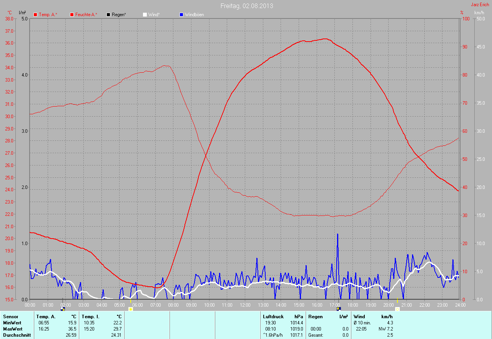Click the average temperature value 26.59
Screen dimensions: 492x339
(71, 335)
